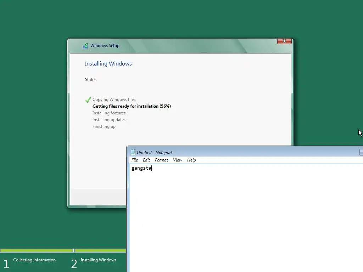The height and width of the screenshot is (272, 363).
Task: Click the 'Windows Setup' title bar text
Action: click(105, 46)
